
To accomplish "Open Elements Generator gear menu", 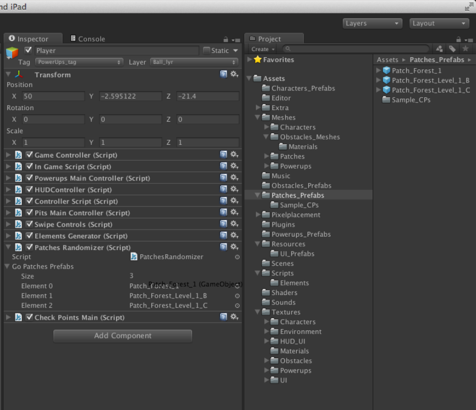I will (x=234, y=236).
